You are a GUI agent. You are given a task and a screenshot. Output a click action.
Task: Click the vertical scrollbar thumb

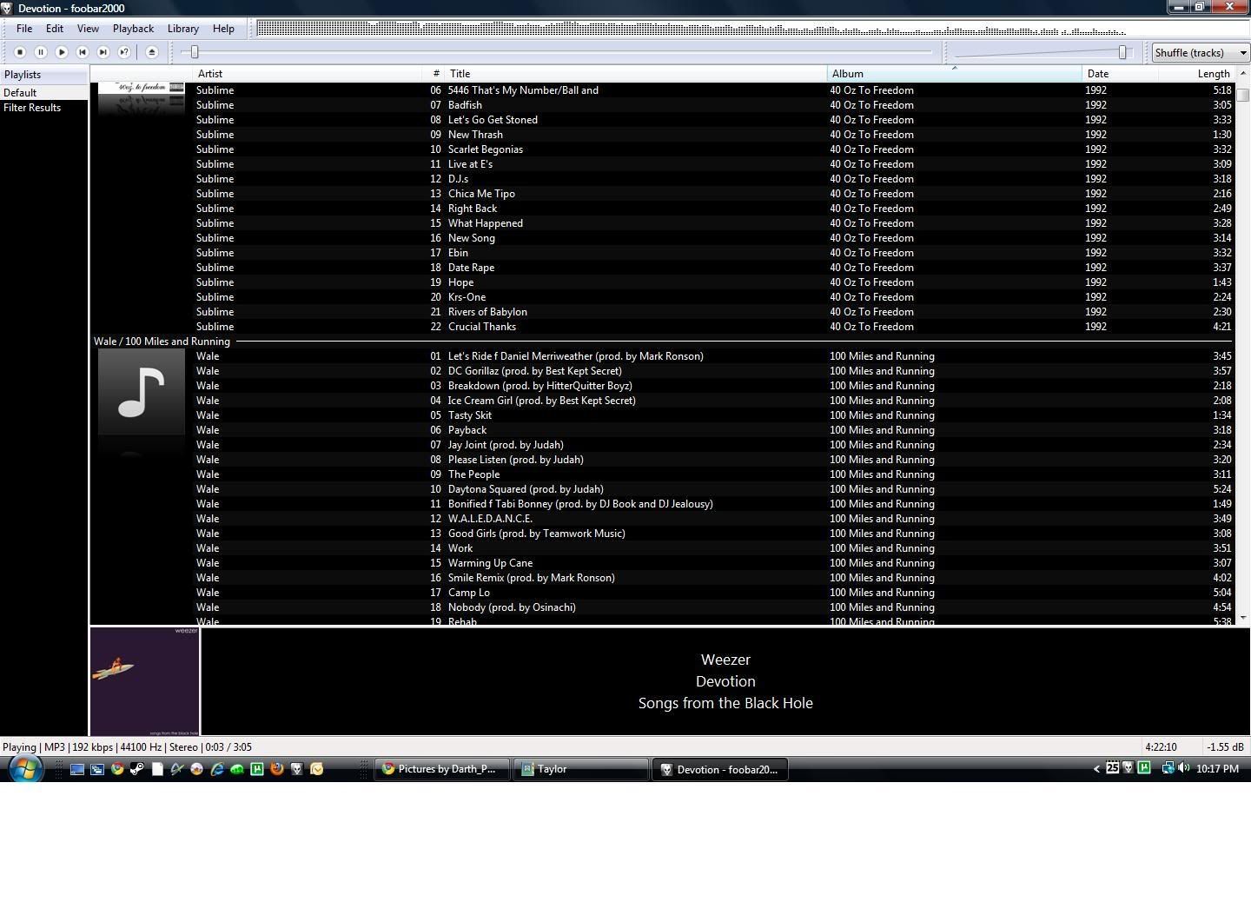(1243, 94)
